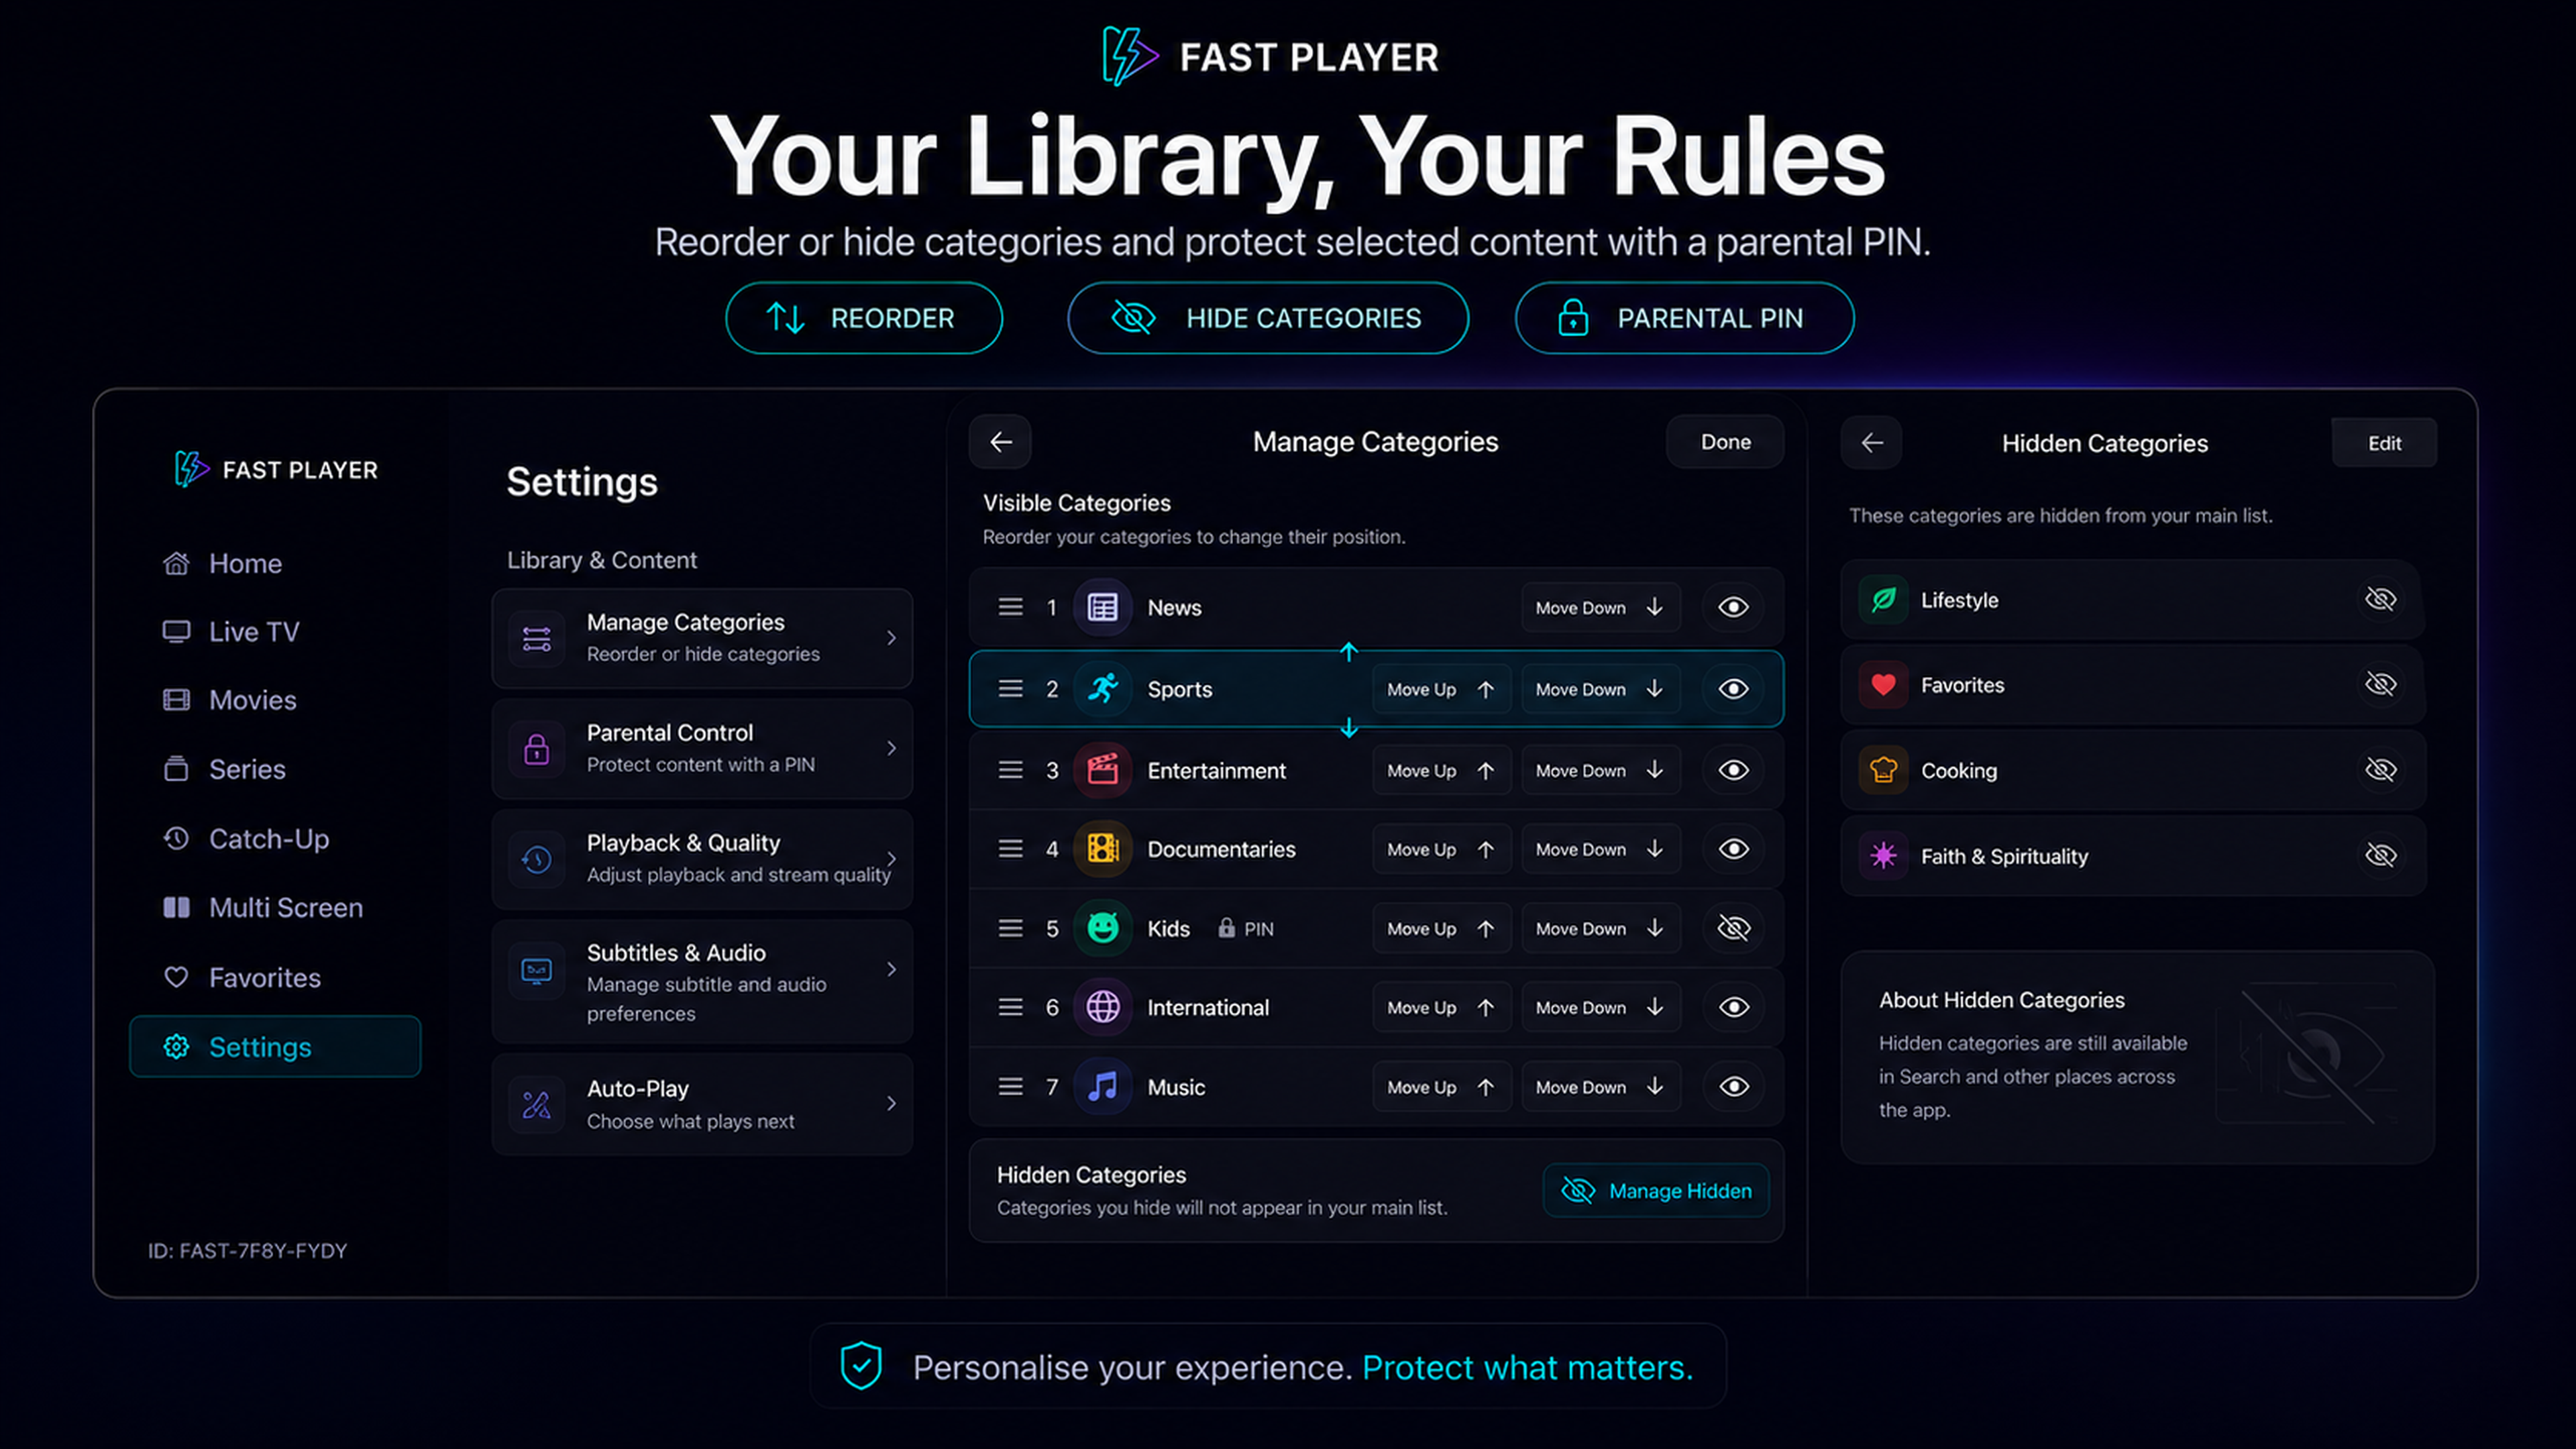Go back from Manage Categories panel
This screenshot has width=2576, height=1449.
tap(1000, 442)
